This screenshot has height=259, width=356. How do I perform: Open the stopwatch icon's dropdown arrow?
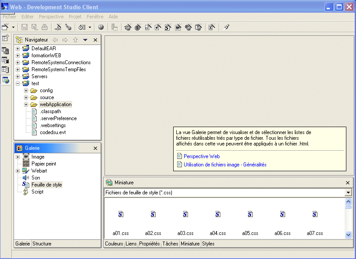[90, 28]
